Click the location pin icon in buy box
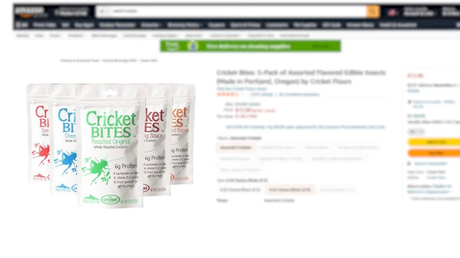460x258 pixels. [409, 102]
